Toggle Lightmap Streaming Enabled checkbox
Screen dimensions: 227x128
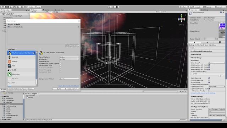pos(209,89)
